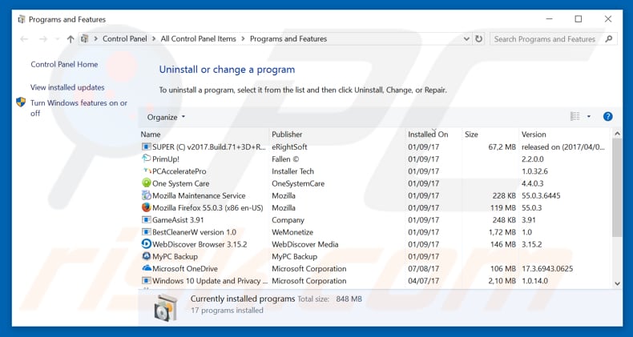Click the GameAsist 3.91 icon

(146, 219)
